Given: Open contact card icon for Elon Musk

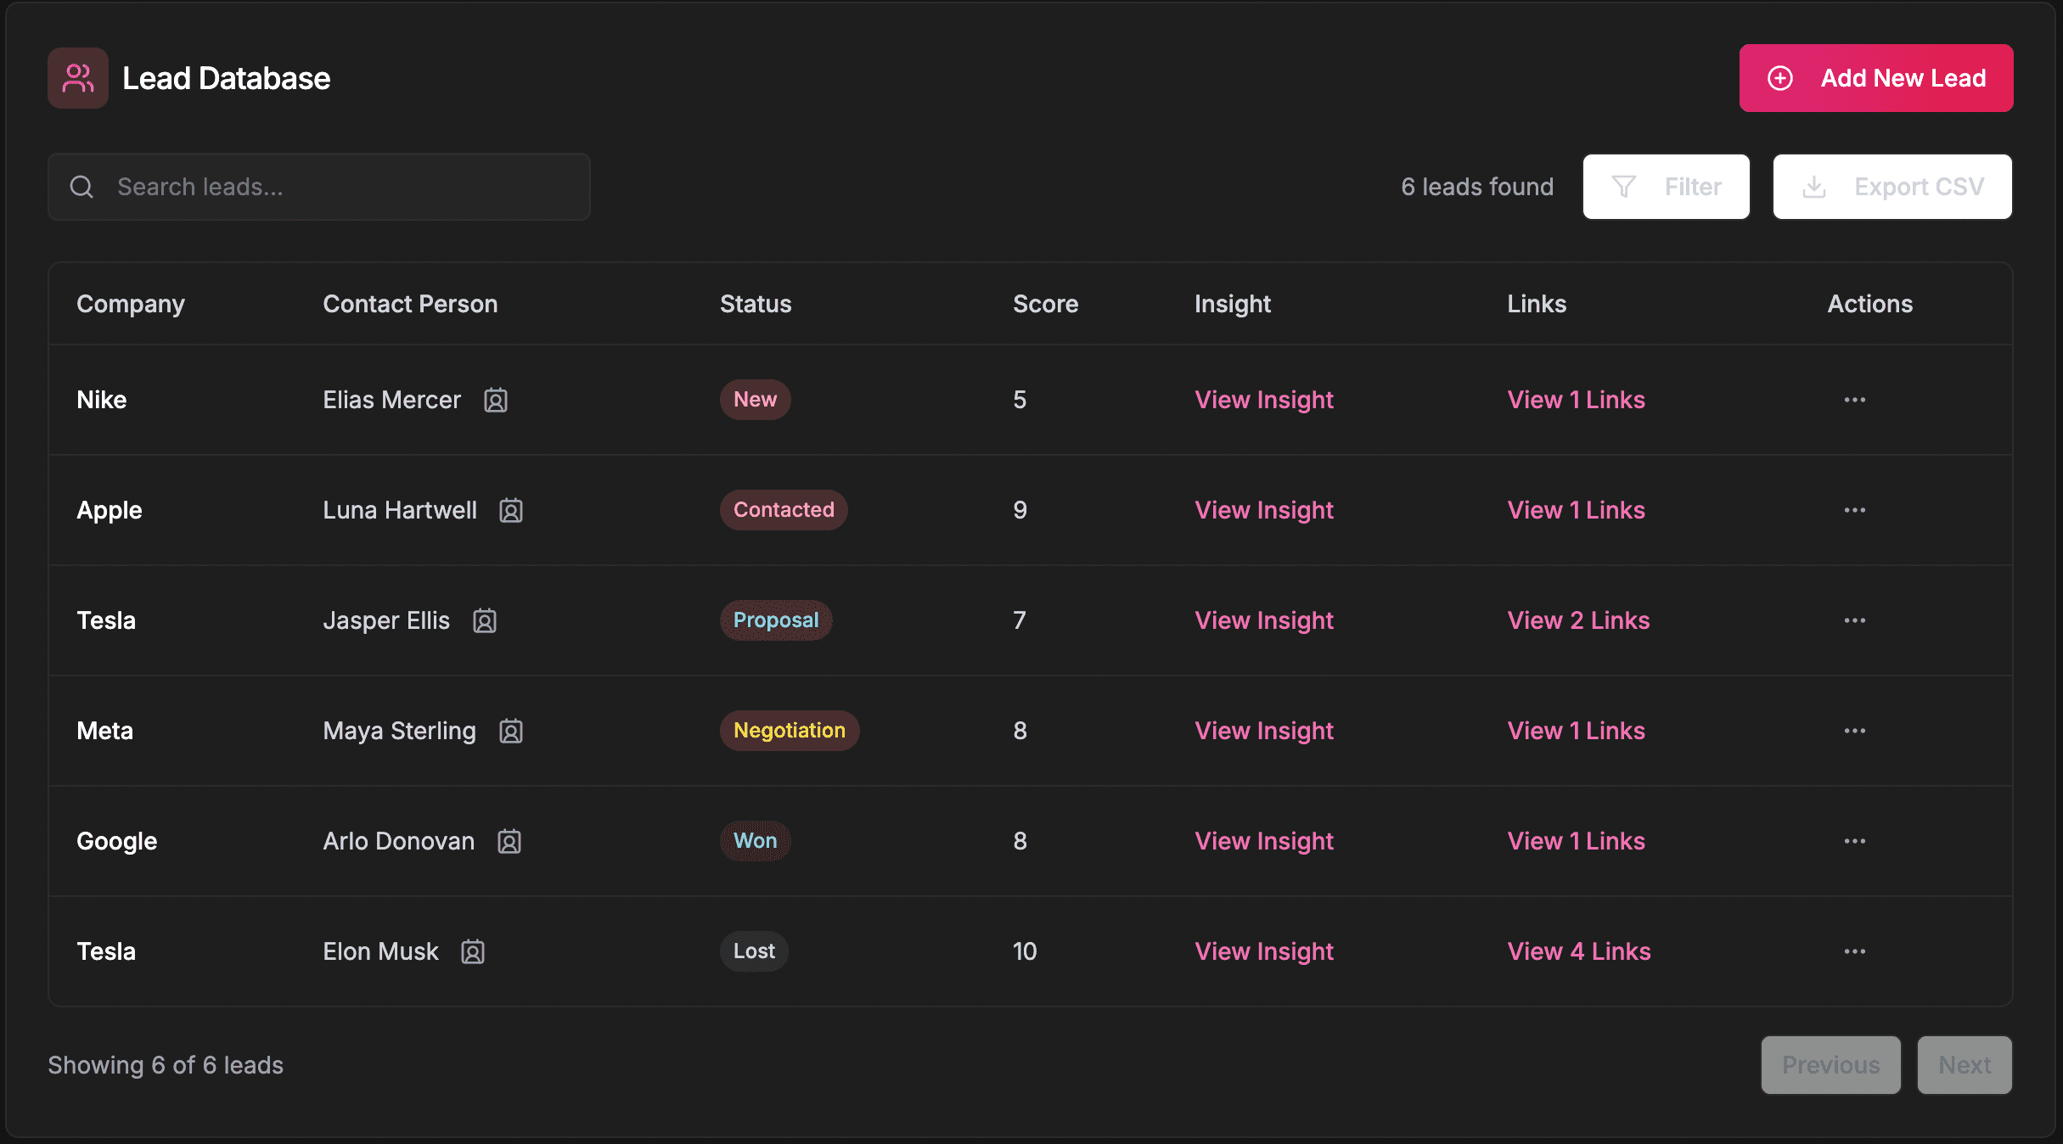Looking at the screenshot, I should click(x=473, y=951).
